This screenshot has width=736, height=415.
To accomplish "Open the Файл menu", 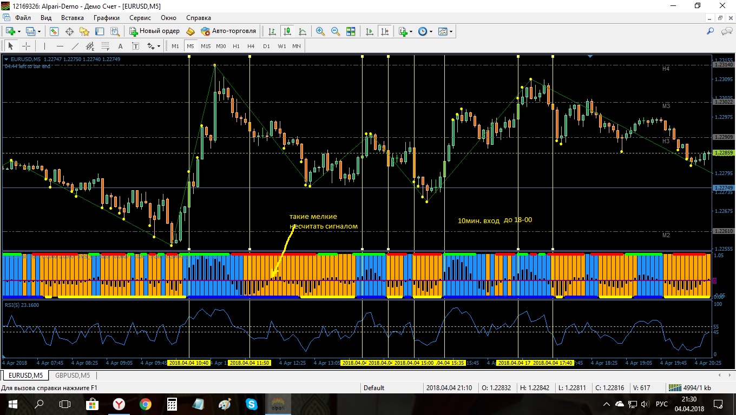I will [23, 18].
